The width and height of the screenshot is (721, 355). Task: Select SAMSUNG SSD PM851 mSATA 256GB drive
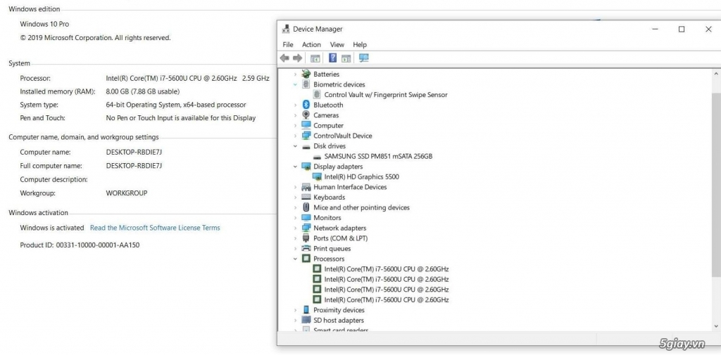[378, 156]
